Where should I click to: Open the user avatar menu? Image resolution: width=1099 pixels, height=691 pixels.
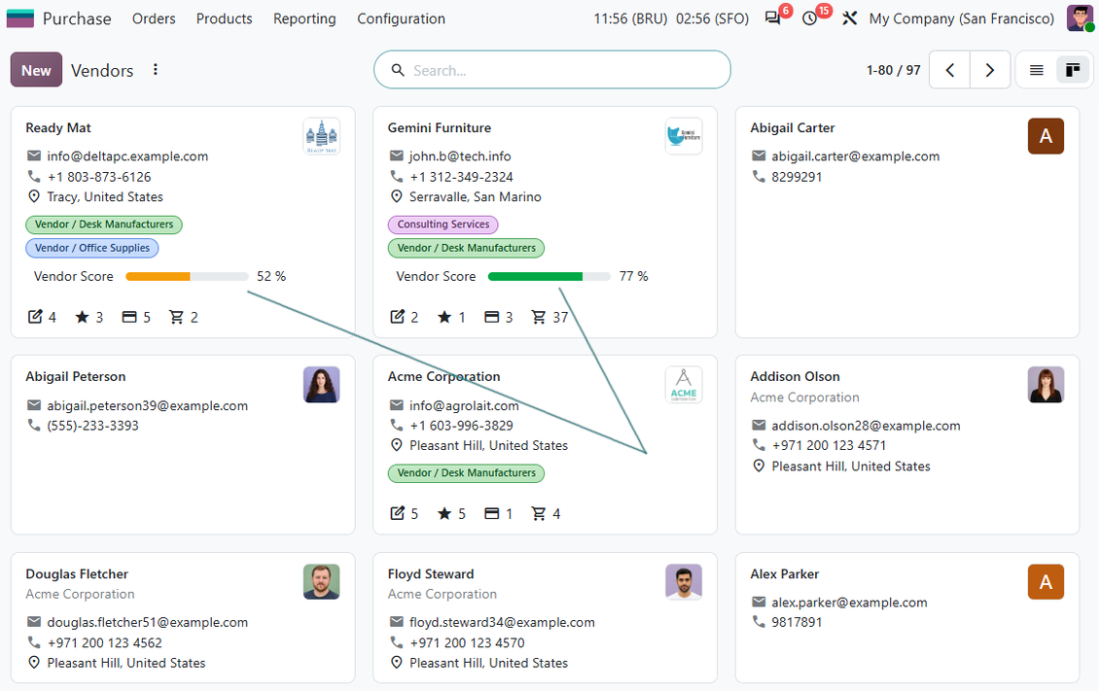1081,18
